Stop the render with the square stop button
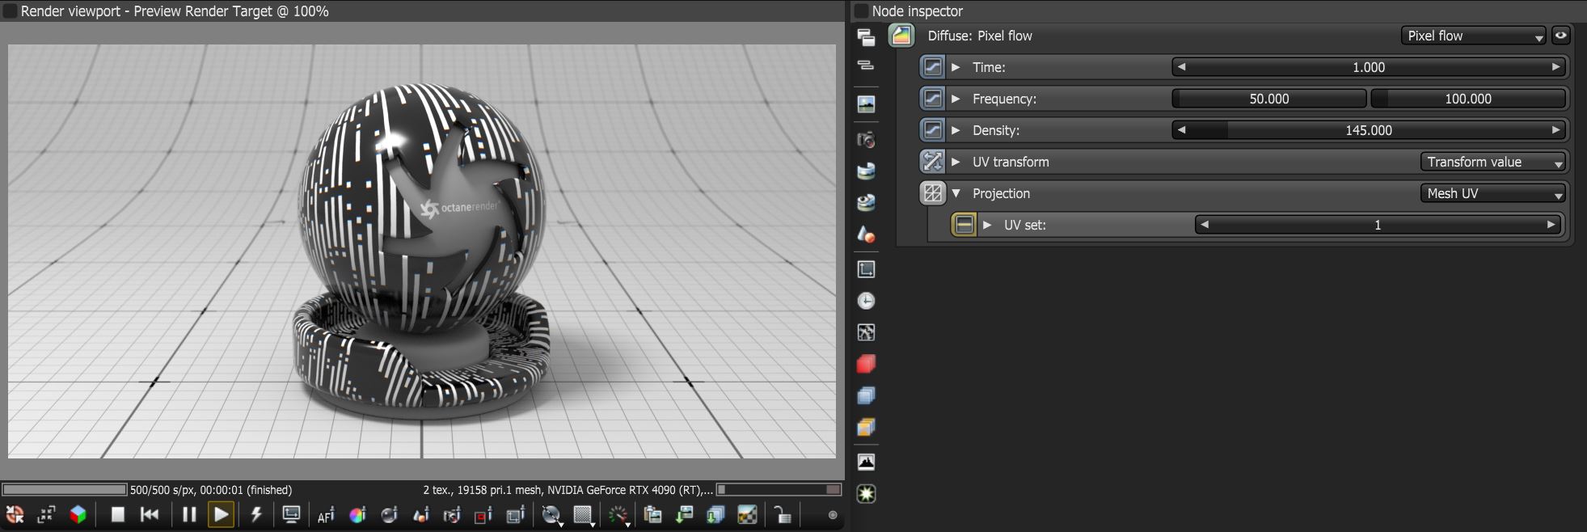Viewport: 1587px width, 532px height. tap(118, 514)
